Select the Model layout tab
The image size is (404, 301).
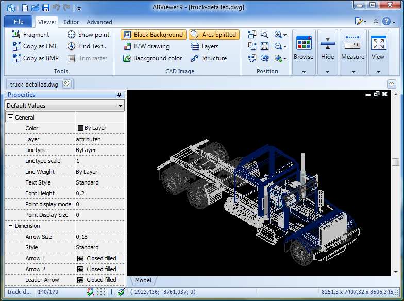pyautogui.click(x=143, y=280)
